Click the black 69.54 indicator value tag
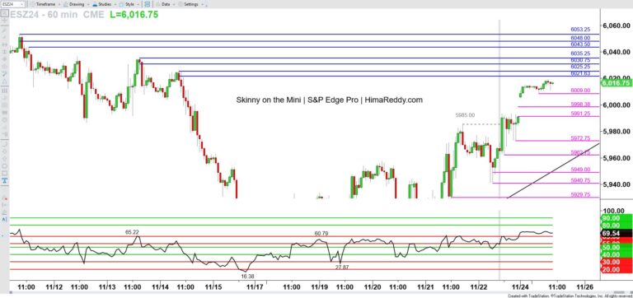Image resolution: width=633 pixels, height=298 pixels. point(616,233)
